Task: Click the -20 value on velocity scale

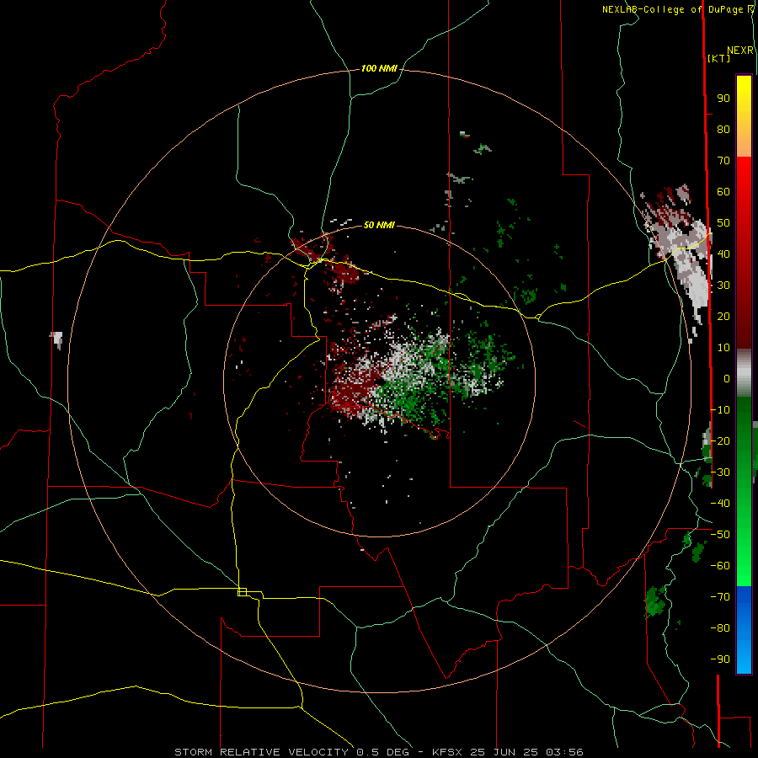Action: (x=720, y=441)
